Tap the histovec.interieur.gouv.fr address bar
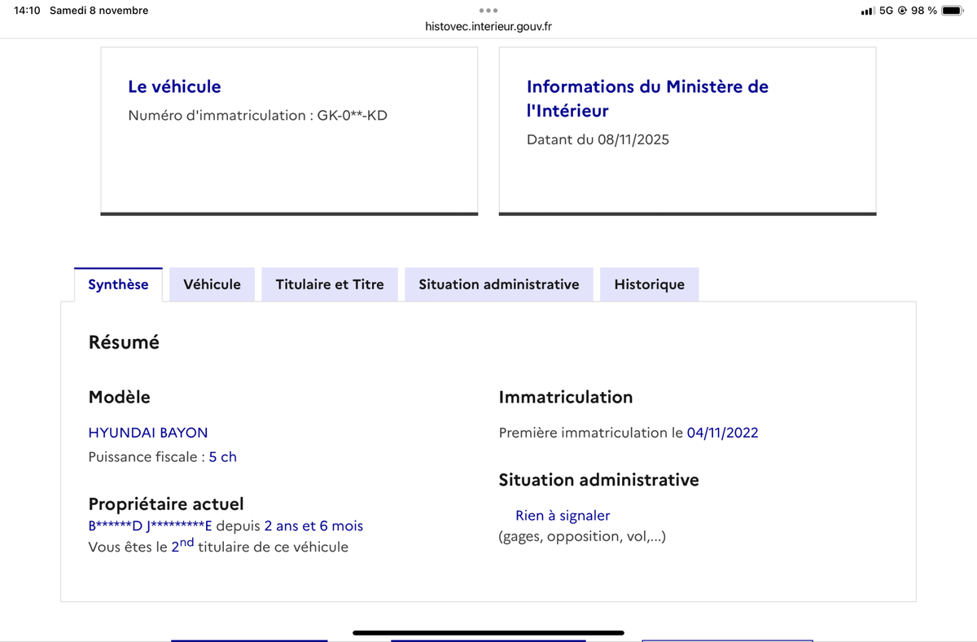The width and height of the screenshot is (977, 642). pos(488,26)
